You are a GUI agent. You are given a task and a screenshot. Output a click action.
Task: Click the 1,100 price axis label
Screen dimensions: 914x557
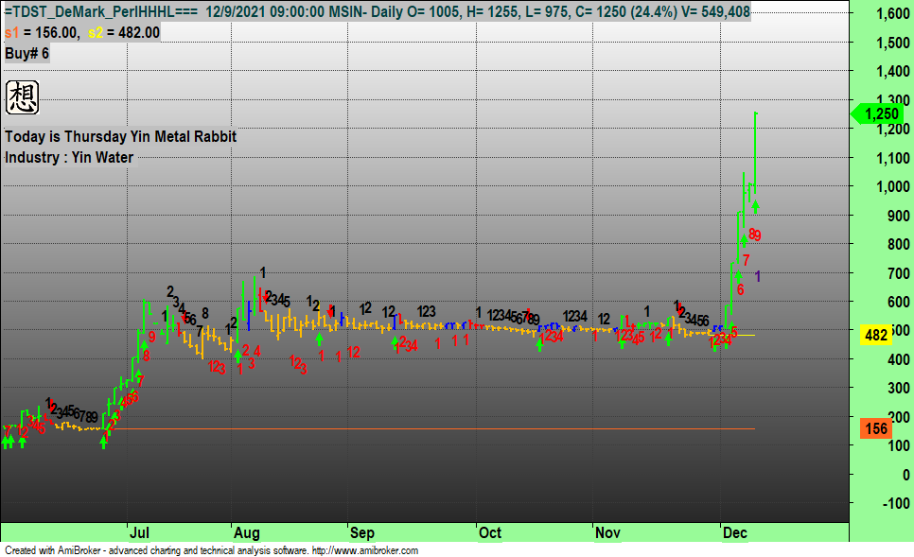tap(893, 158)
